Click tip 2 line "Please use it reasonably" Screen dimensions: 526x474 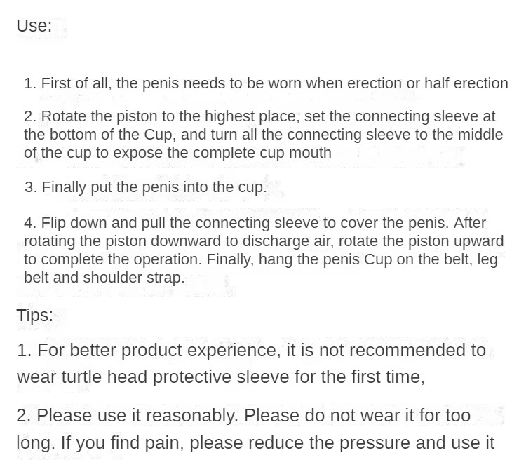243,416
